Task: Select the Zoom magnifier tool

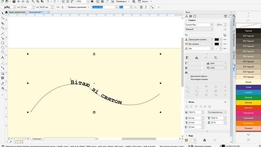Action: pyautogui.click(x=2, y=28)
